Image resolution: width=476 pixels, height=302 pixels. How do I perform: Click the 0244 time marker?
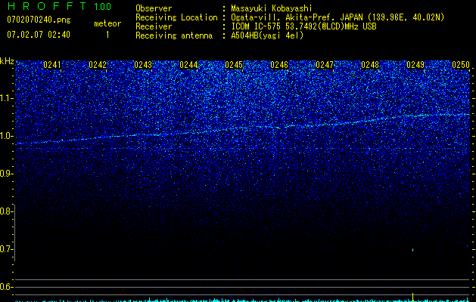188,65
